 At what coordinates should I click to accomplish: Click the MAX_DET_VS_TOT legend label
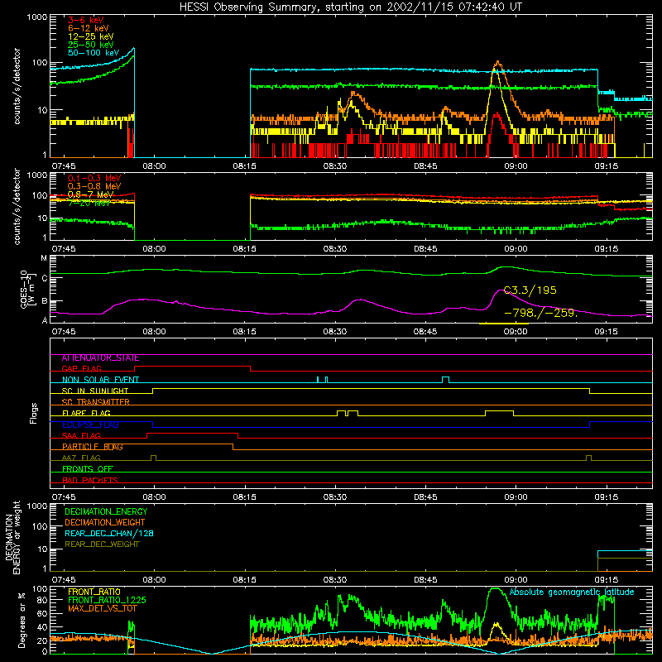coord(103,608)
